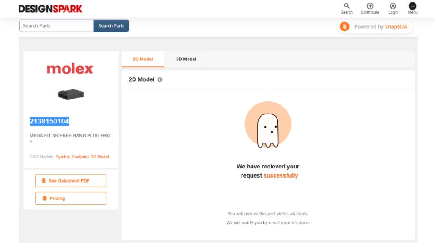
Task: Follow the Footprint CAD model link
Action: 80,157
